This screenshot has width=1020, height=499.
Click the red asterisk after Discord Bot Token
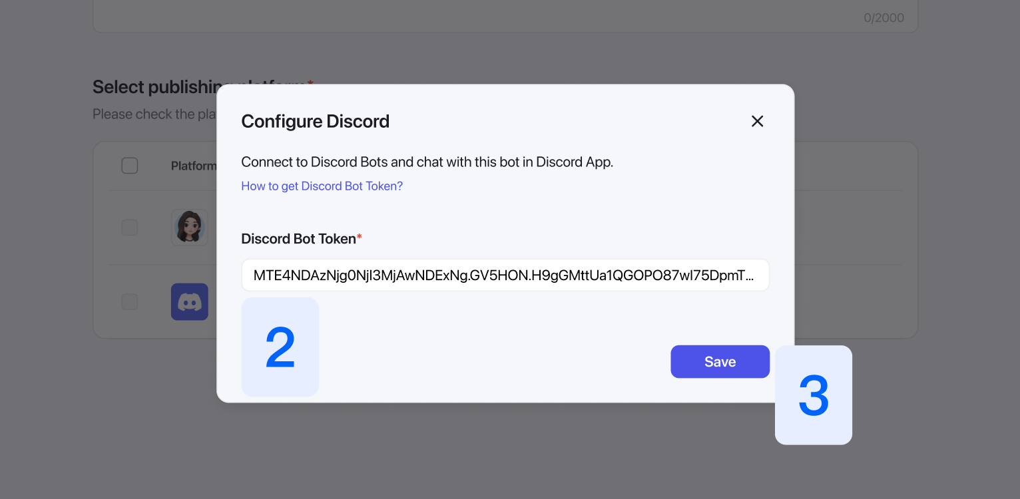[360, 238]
